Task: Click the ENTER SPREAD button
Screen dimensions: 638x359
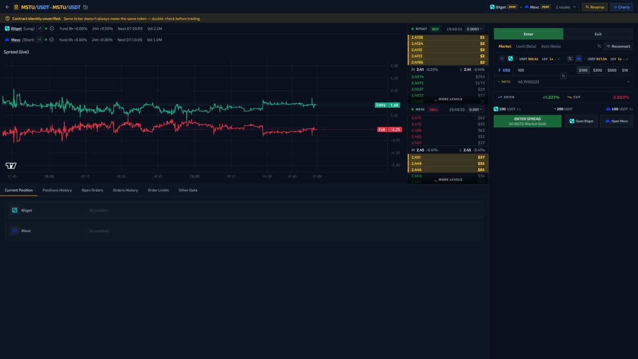Action: pyautogui.click(x=527, y=121)
